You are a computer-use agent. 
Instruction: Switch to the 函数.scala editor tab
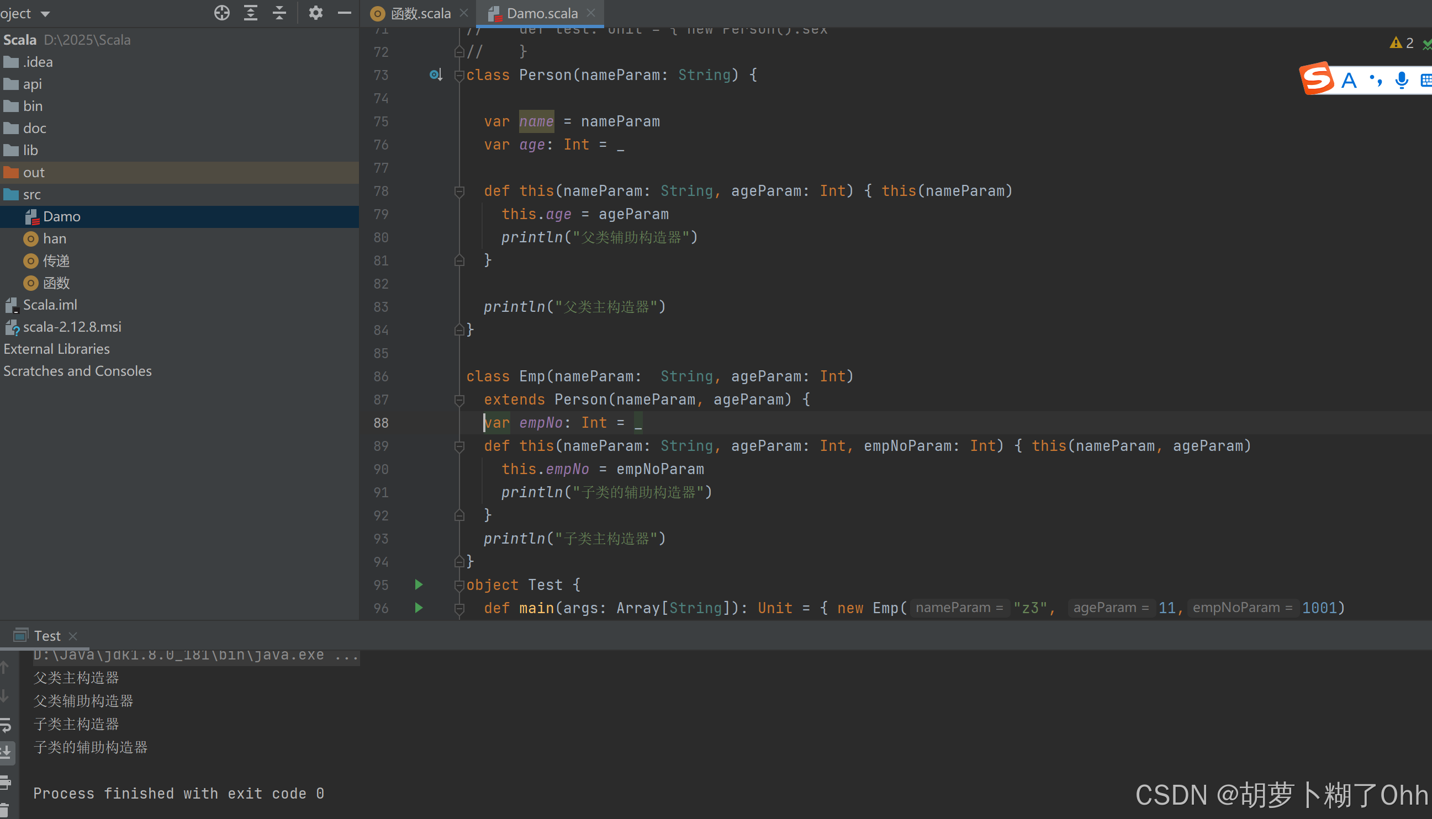[420, 13]
